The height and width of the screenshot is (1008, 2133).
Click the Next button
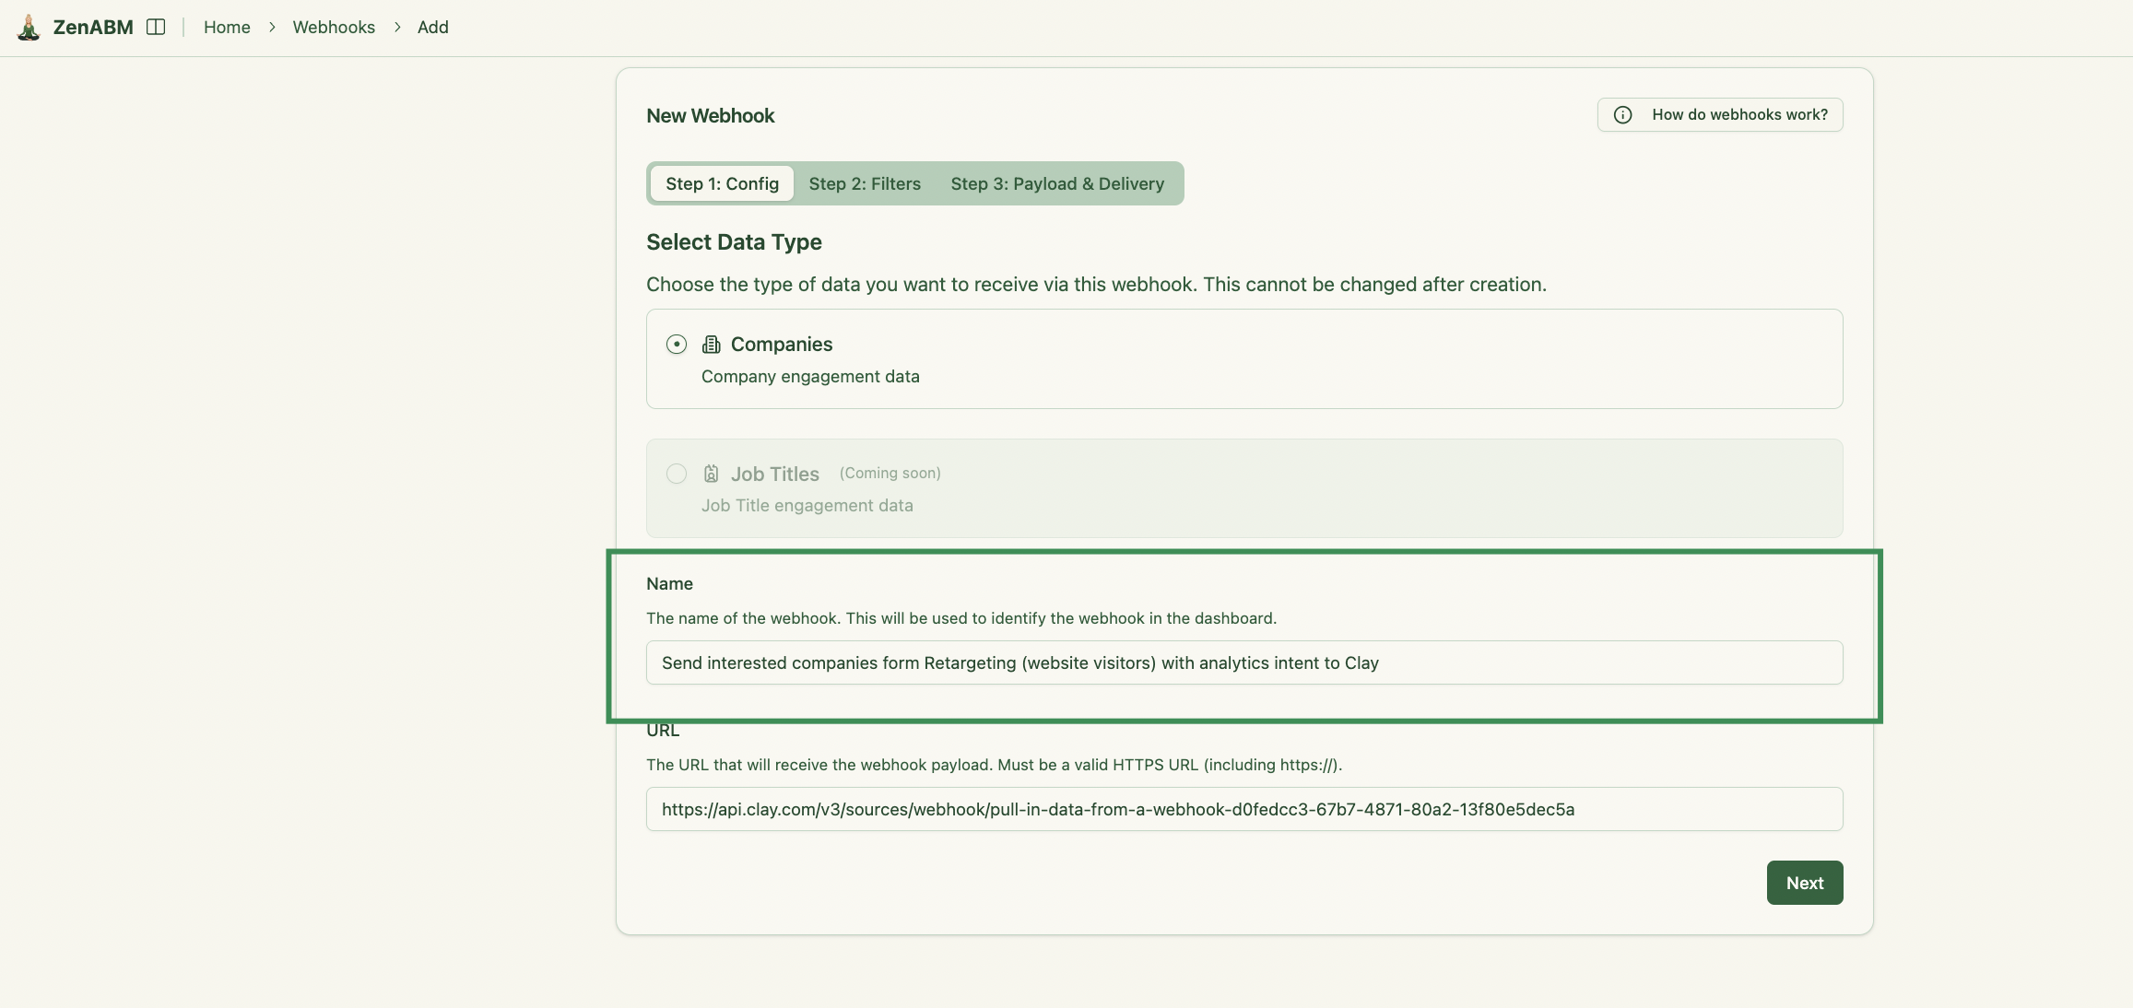1804,882
